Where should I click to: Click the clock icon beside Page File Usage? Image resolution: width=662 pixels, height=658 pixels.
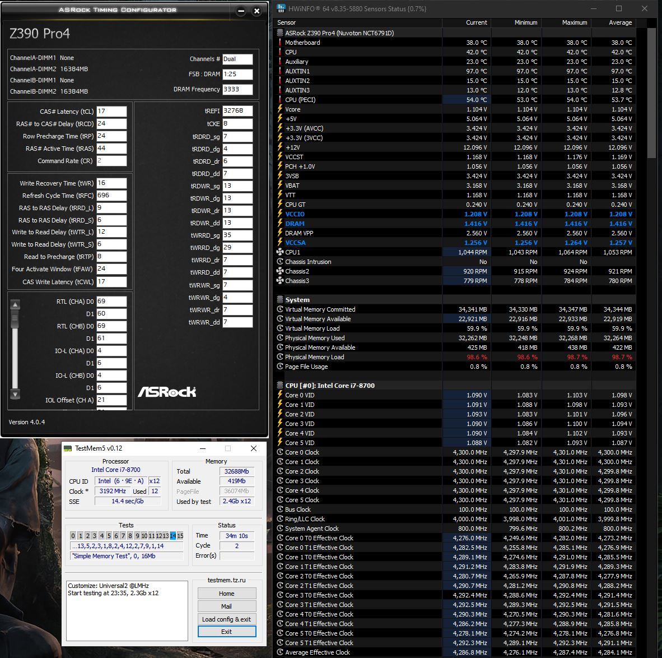[279, 367]
